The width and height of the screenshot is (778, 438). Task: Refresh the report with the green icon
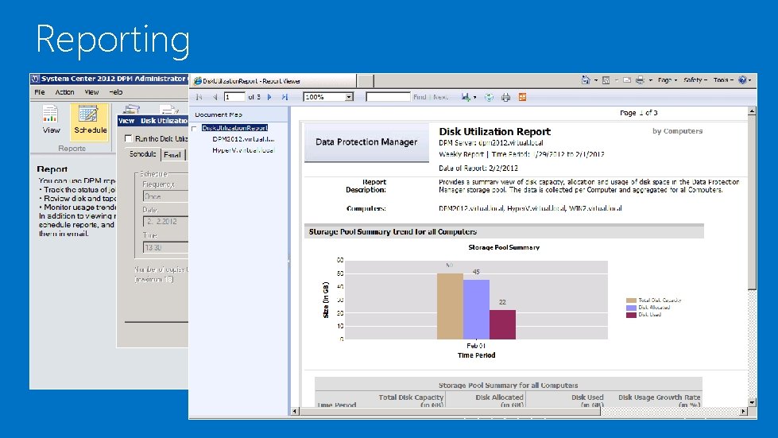tap(489, 97)
